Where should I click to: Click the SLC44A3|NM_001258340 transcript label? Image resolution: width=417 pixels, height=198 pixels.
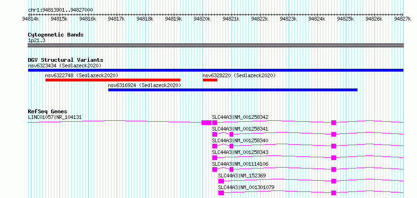point(240,140)
